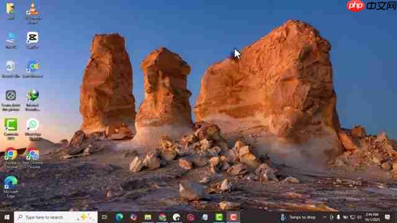397x223 pixels.
Task: Launch the Camtasia desktop shortcut
Action: [11, 129]
